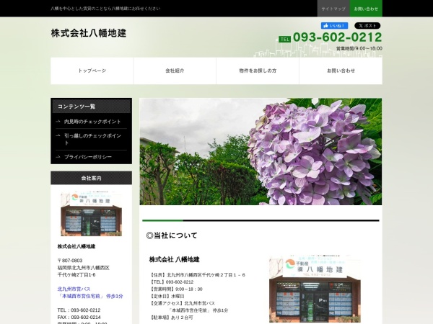Click the 【駐車場】あり２台可 line
Image resolution: width=433 pixels, height=324 pixels.
point(171,318)
